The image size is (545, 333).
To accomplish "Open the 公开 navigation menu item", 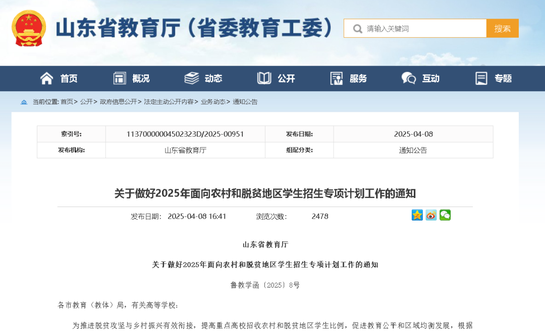I will point(286,79).
